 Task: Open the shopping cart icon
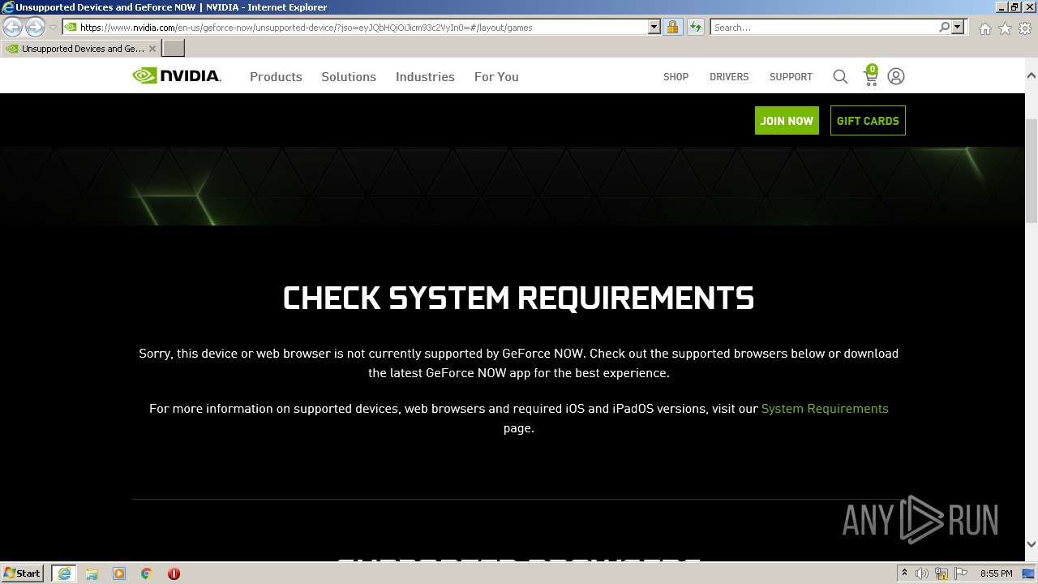pyautogui.click(x=871, y=75)
